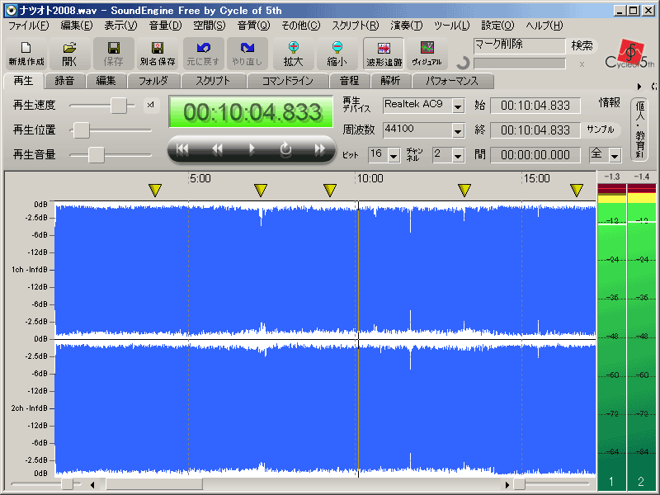
Task: Start playback with the play button
Action: (252, 149)
